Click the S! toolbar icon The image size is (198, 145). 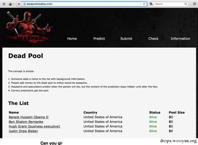point(4,4)
